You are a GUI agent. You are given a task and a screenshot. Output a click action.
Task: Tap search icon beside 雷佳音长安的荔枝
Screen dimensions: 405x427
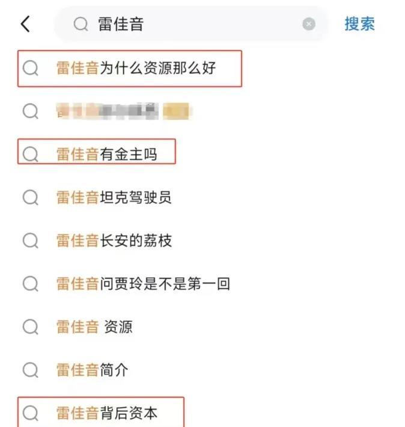(31, 241)
